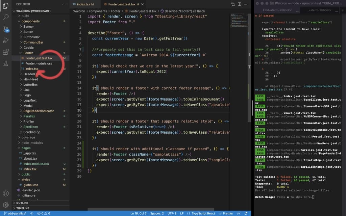Click Footer folder in the breadcrumb
The image size is (346, 216).
(116, 11)
